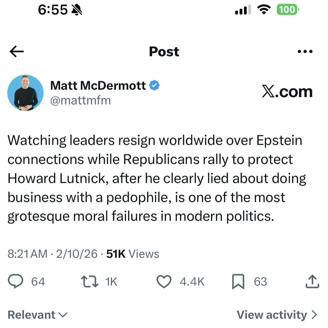Tap the 8:21 AM timestamp
The width and height of the screenshot is (328, 328).
27,254
